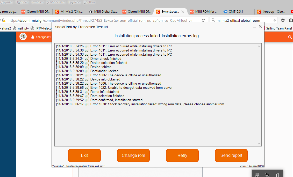Screen dimensions: 293x177
Task: Click the error log scrollbar up arrow
Action: [x=259, y=46]
